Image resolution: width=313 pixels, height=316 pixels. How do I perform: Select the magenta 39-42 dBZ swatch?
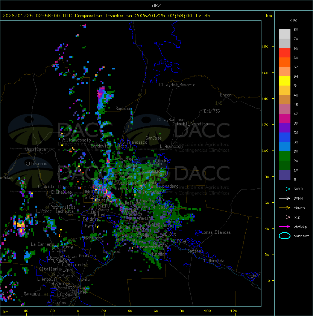tap(284, 119)
